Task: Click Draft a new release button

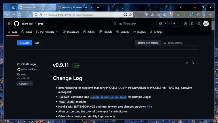Action: point(148,43)
